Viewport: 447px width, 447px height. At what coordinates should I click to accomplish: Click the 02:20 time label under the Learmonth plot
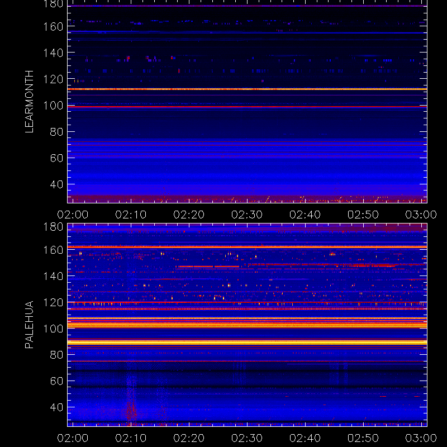click(189, 215)
